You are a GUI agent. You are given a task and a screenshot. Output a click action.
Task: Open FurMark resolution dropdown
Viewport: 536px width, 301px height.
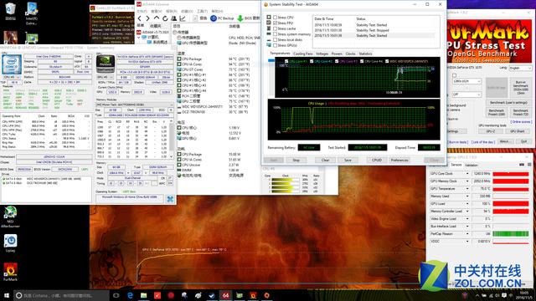(x=466, y=82)
